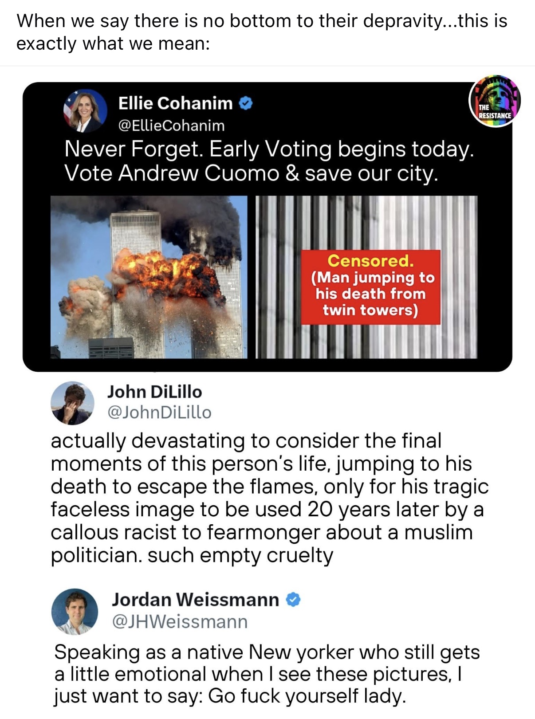Tap the verified badge beside Ellie Cohanim
This screenshot has width=535, height=719.
pos(246,103)
